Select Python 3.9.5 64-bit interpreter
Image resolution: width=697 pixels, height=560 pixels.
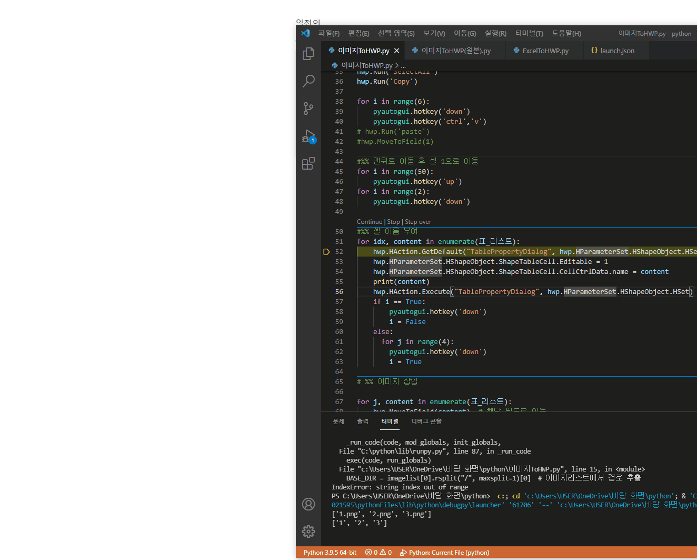tap(330, 553)
